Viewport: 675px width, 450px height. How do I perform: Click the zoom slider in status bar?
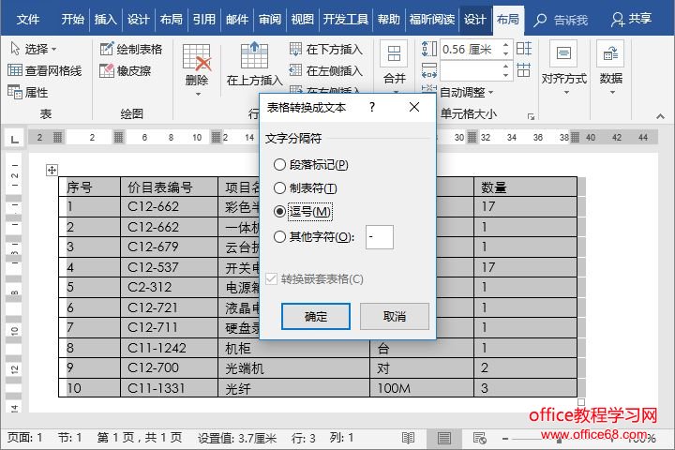[x=560, y=440]
